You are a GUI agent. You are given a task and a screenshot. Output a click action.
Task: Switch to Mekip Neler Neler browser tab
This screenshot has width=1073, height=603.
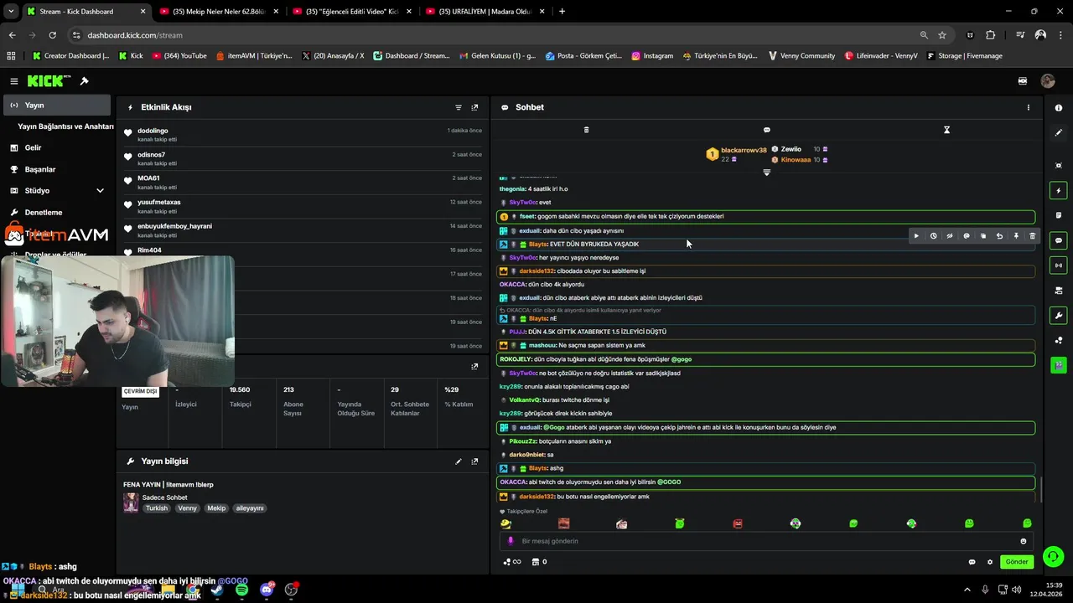tap(218, 12)
